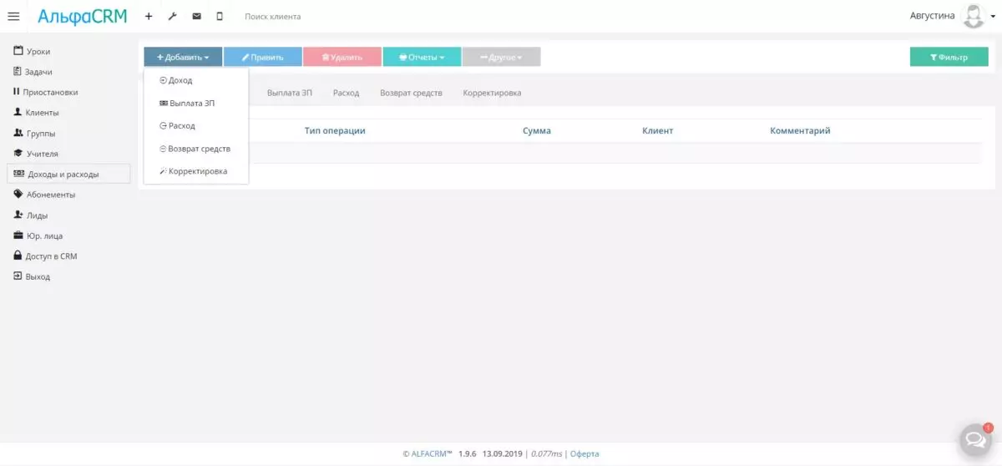Open Абонементы in the sidebar
The image size is (1002, 466).
click(51, 195)
